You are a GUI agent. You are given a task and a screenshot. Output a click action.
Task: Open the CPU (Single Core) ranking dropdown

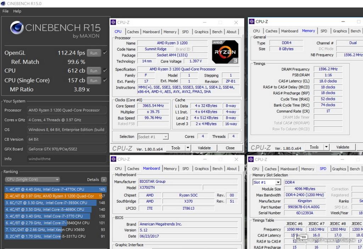click(x=32, y=179)
